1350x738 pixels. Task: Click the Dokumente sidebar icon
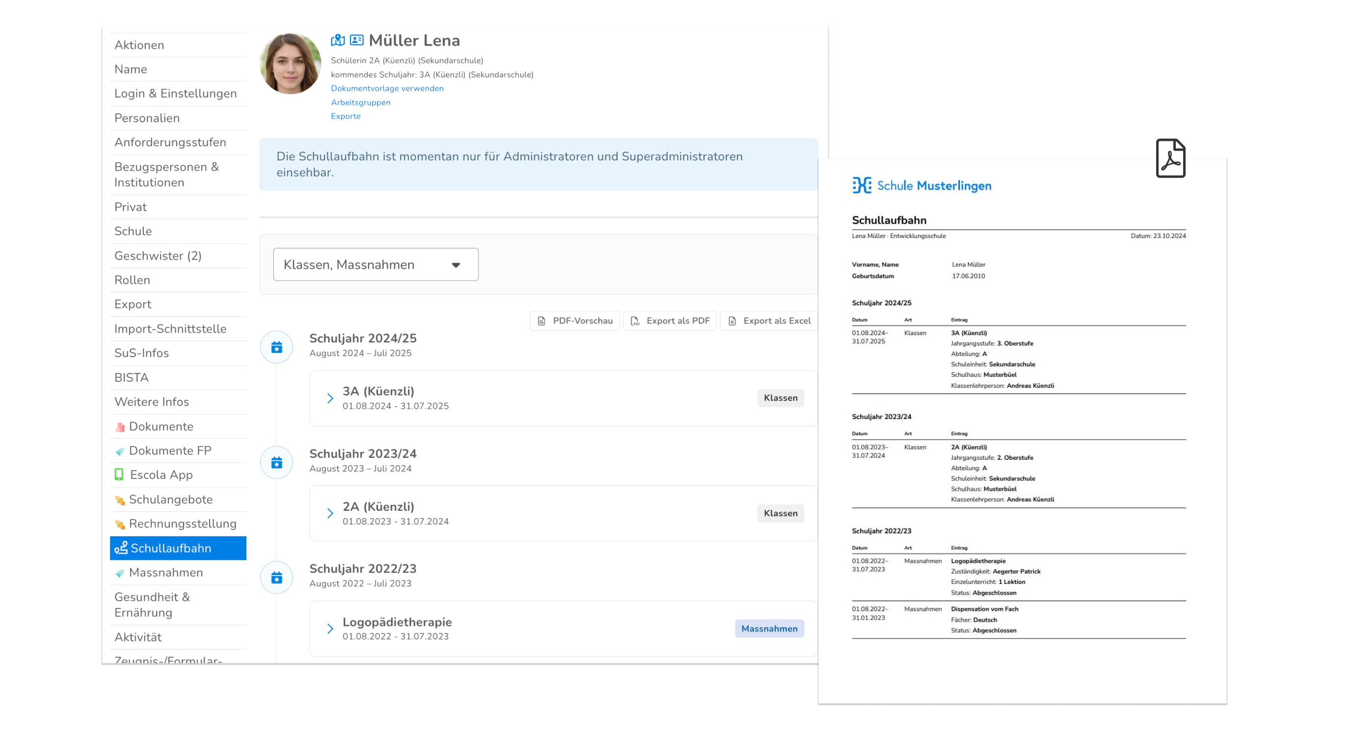[x=120, y=427]
